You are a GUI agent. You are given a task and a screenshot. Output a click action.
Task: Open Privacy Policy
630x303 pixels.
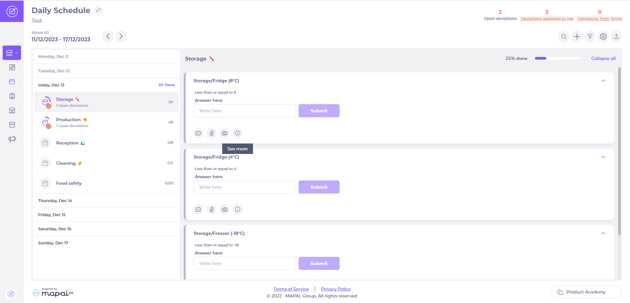click(336, 289)
